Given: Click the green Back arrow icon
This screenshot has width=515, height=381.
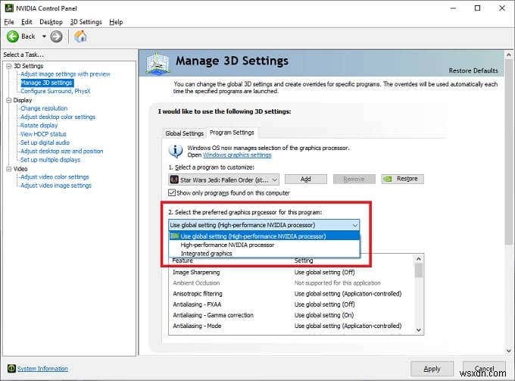Looking at the screenshot, I should (x=13, y=36).
